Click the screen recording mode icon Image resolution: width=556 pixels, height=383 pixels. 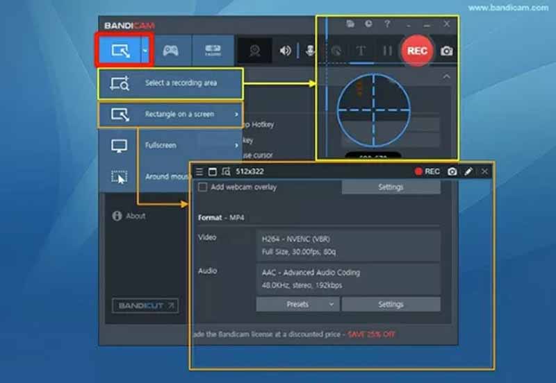[x=120, y=50]
